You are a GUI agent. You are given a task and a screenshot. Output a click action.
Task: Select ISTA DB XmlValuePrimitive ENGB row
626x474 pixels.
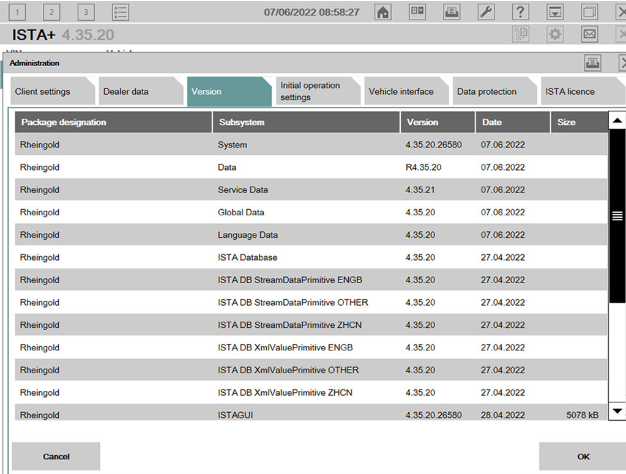(x=311, y=347)
